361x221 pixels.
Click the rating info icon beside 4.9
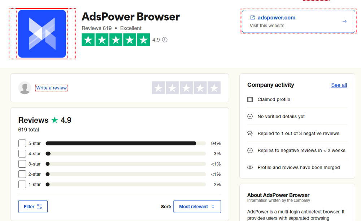[x=165, y=40]
